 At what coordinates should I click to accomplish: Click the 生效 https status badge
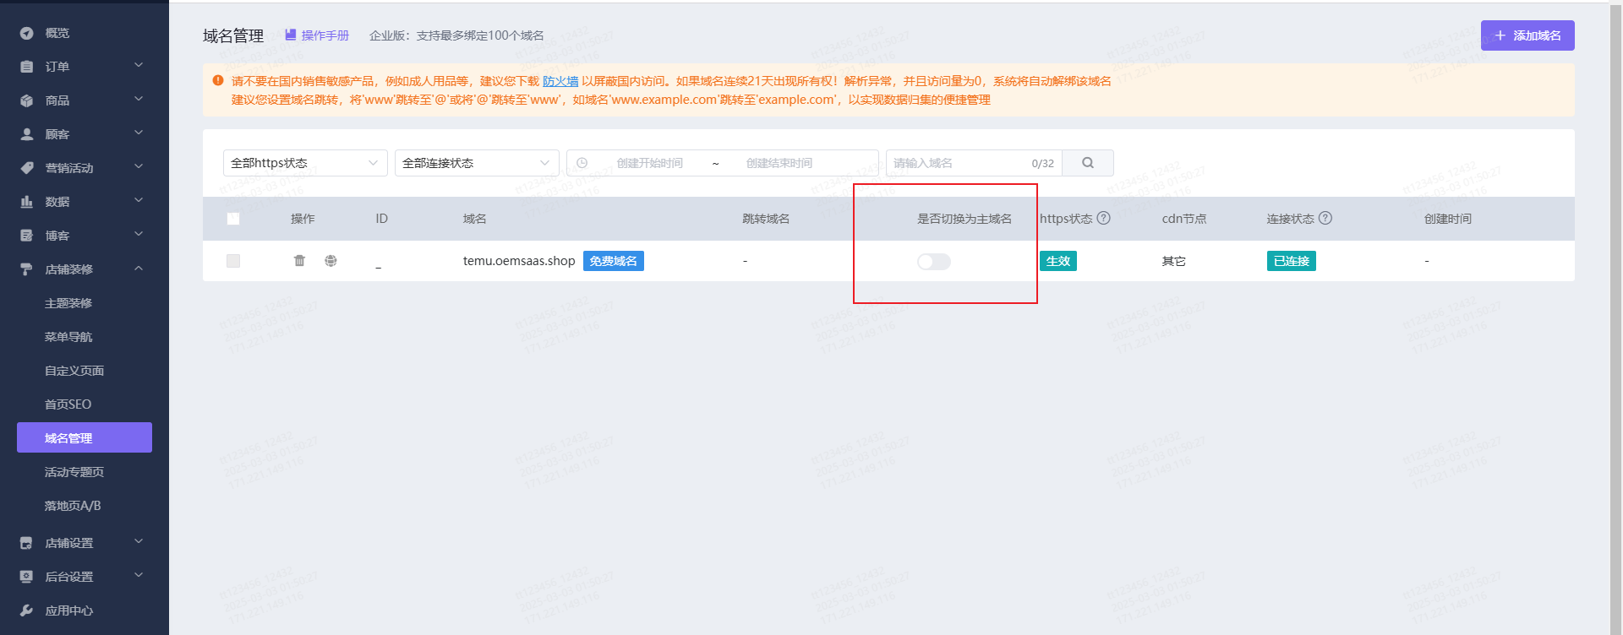[1058, 261]
